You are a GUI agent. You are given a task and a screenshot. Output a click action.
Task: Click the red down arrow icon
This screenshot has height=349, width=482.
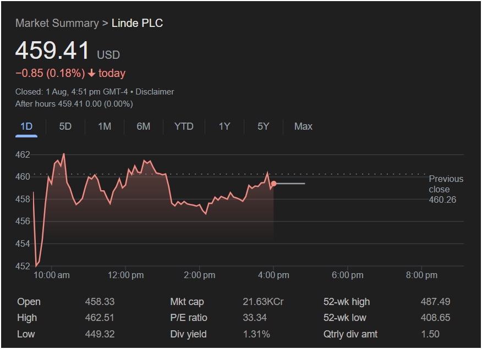tap(91, 74)
